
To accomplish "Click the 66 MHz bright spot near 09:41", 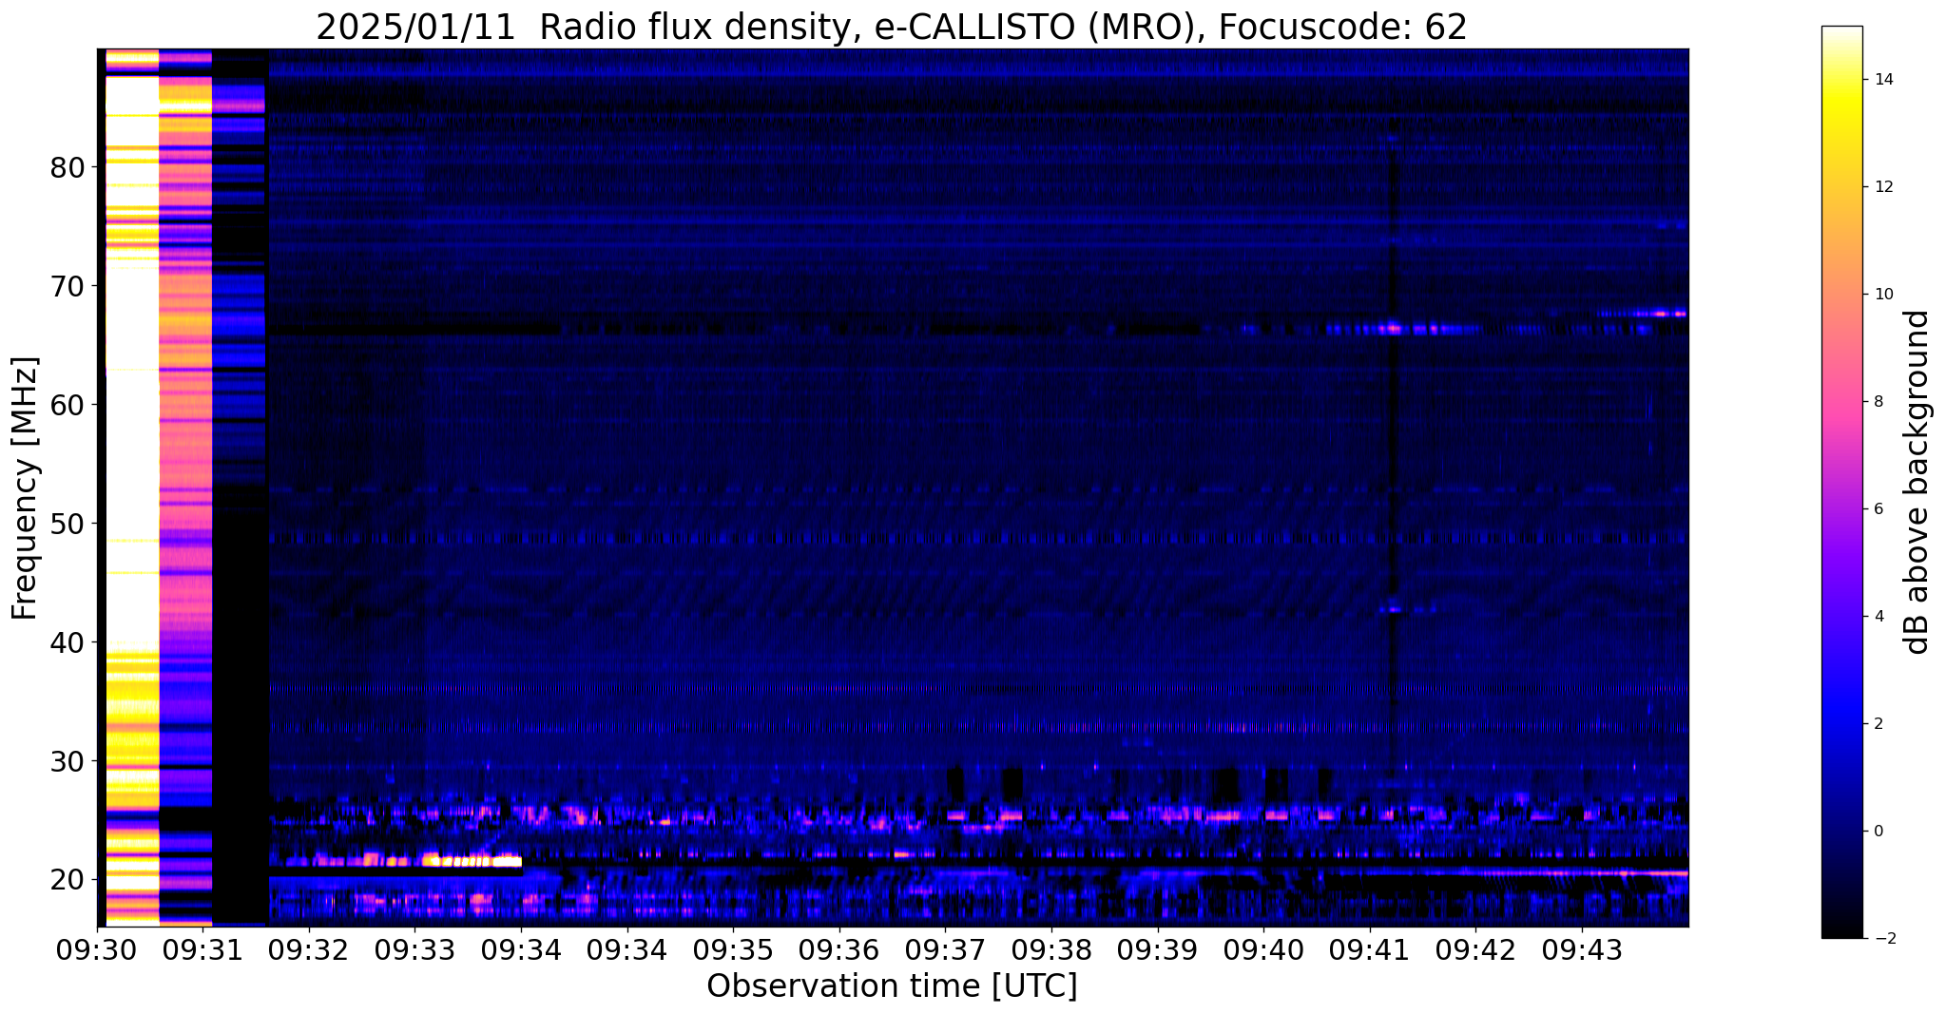I will (x=1393, y=329).
